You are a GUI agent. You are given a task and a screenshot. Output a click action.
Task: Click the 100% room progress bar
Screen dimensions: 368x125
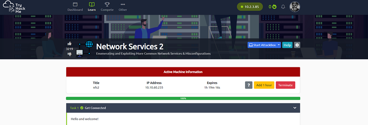[x=183, y=98]
